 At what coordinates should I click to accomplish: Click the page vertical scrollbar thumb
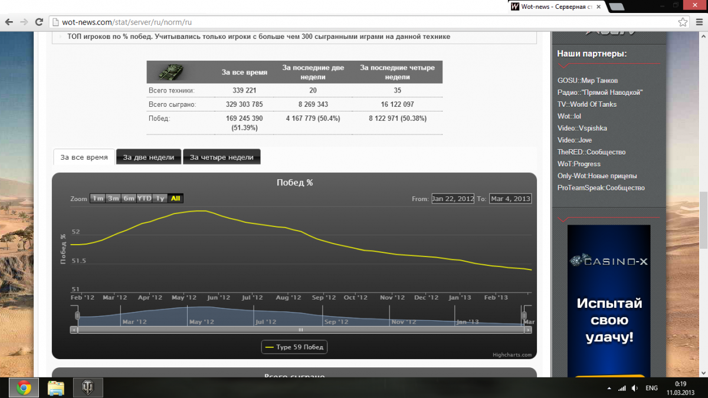[703, 221]
